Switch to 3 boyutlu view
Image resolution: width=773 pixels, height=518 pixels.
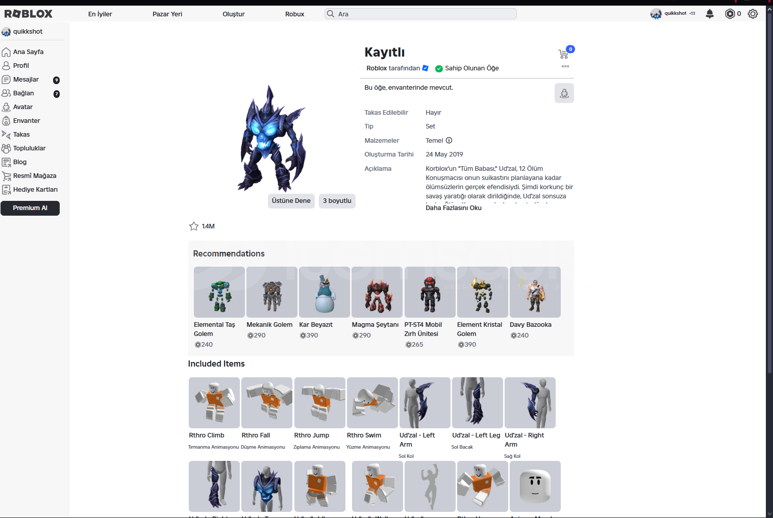pos(337,201)
